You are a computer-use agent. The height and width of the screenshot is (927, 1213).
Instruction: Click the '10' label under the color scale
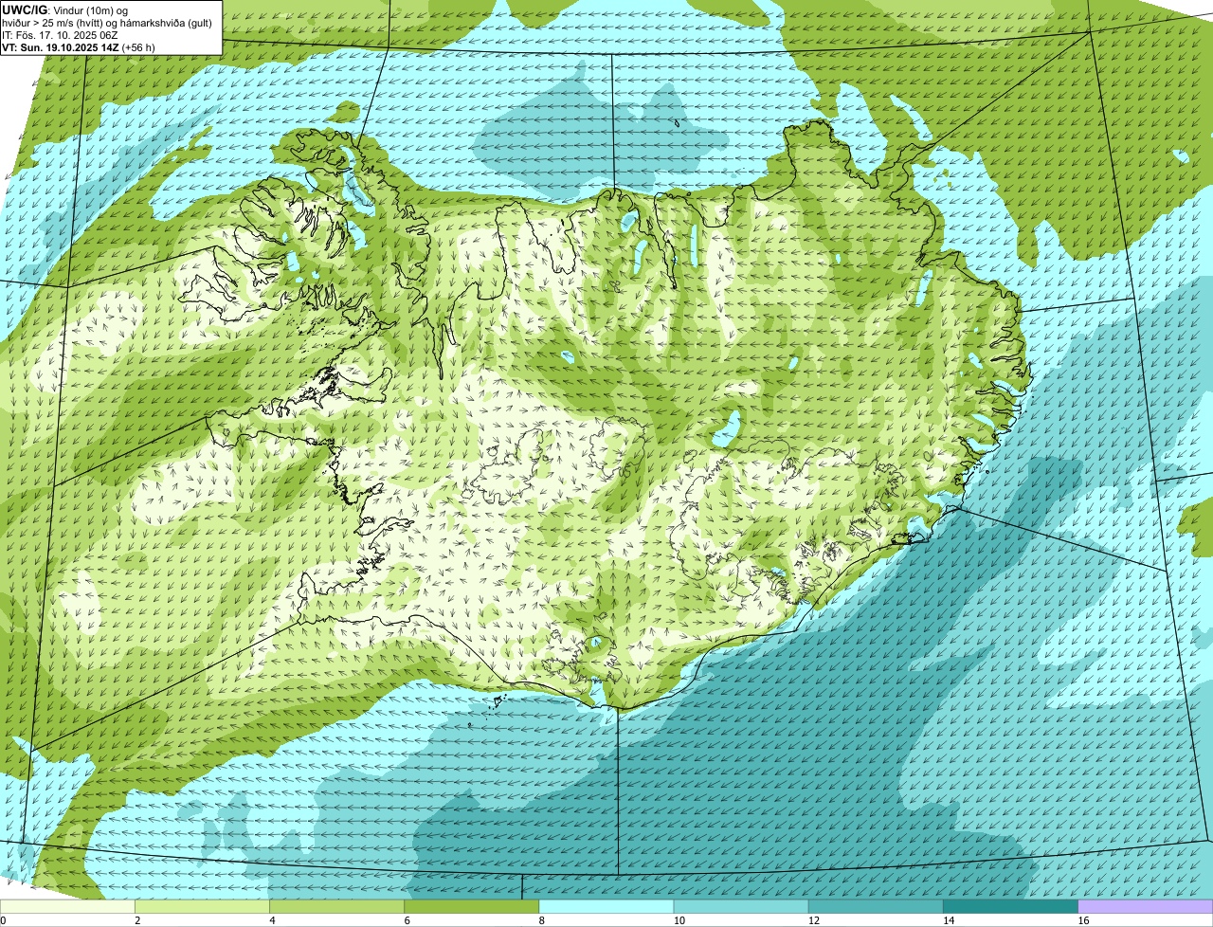pos(679,920)
